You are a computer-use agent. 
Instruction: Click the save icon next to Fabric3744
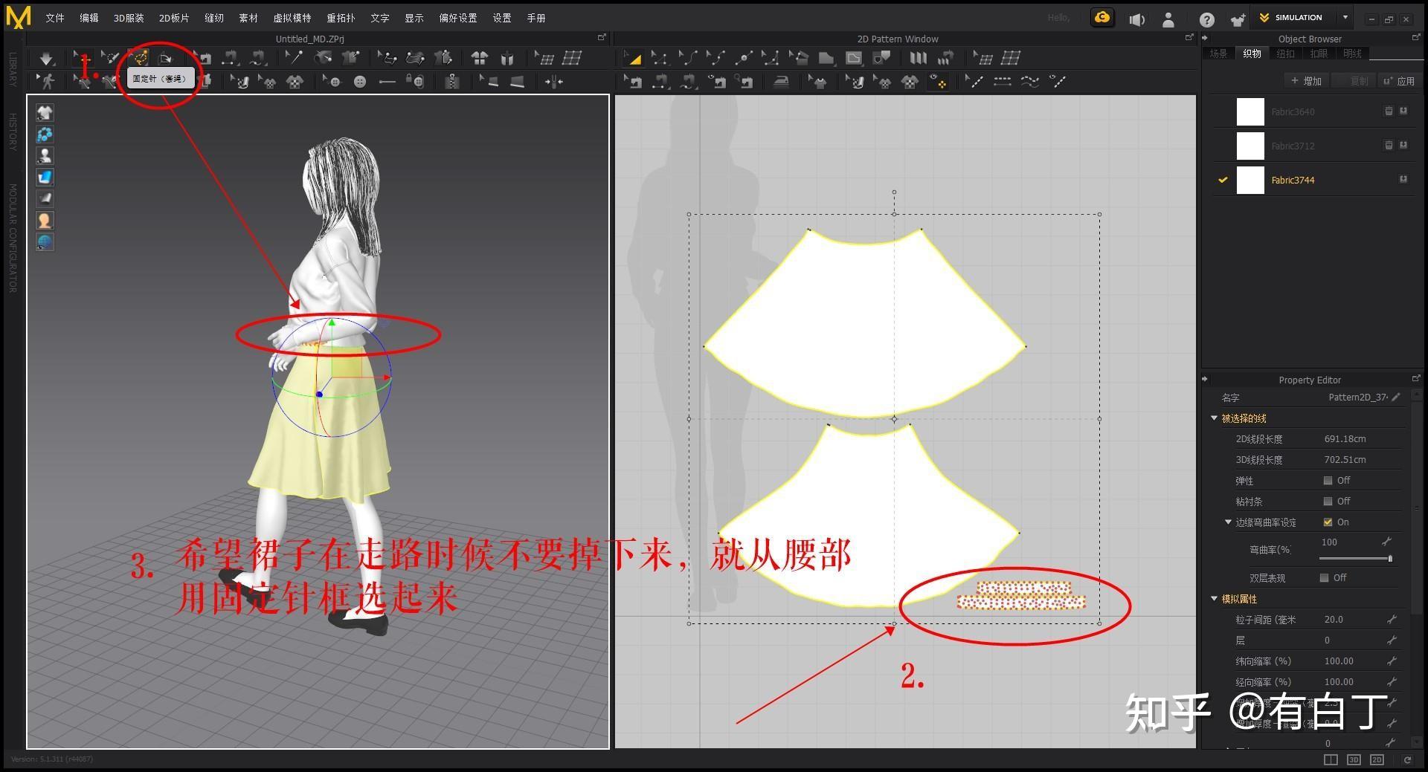coord(1403,180)
